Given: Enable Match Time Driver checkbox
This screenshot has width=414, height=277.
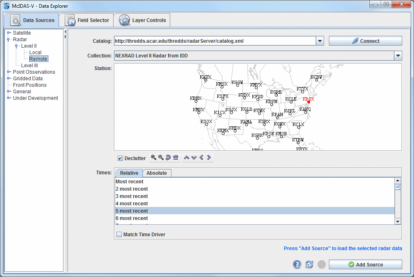Looking at the screenshot, I should (119, 235).
